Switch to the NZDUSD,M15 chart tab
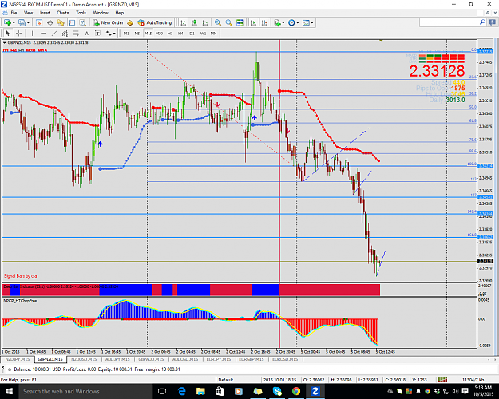Screen dimensions: 499x399 click(84, 359)
